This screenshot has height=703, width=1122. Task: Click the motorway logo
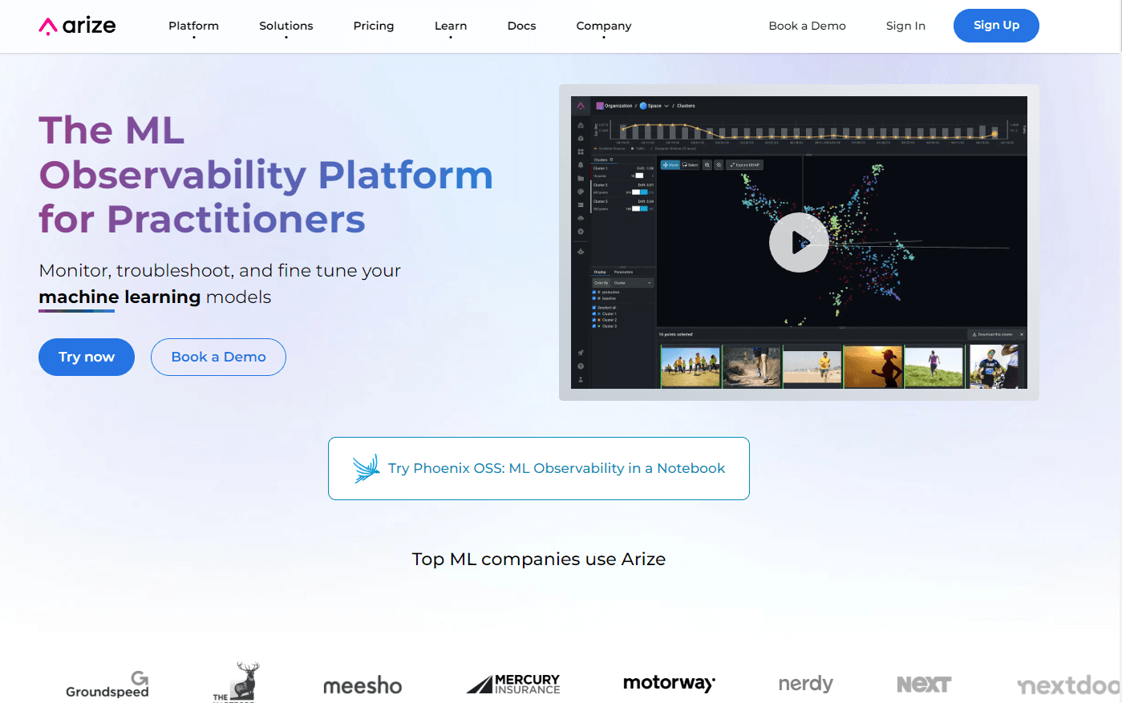pos(669,683)
